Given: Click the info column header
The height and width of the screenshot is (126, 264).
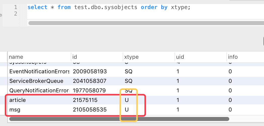Looking at the screenshot, I should (233, 57).
